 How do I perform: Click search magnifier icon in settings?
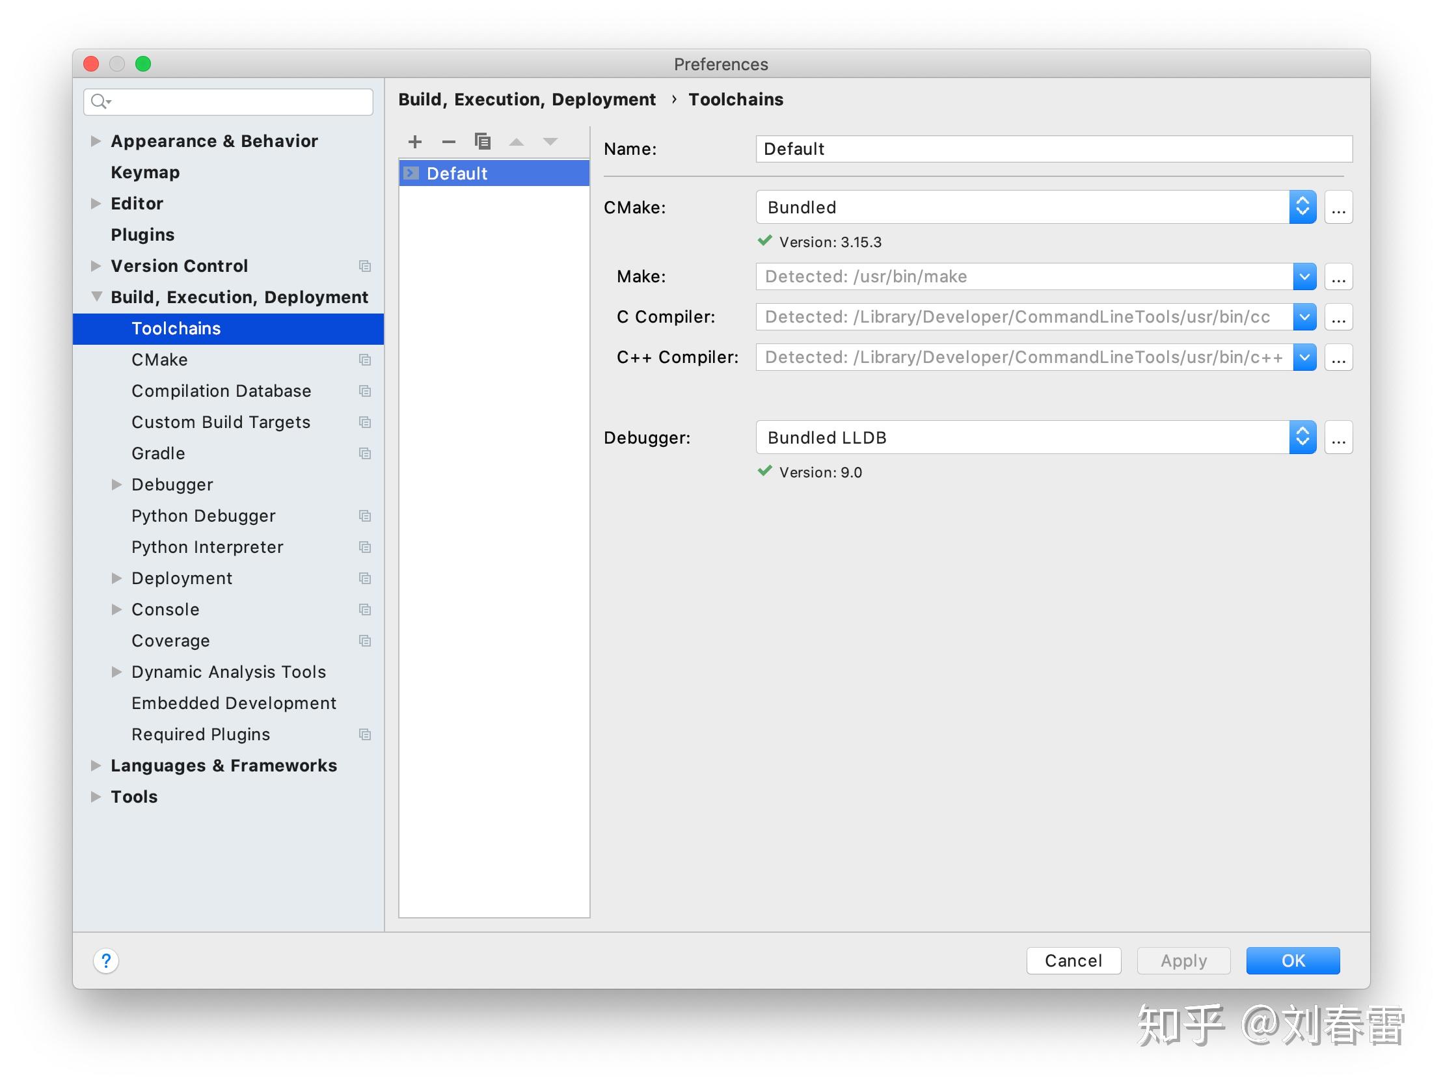pos(100,101)
